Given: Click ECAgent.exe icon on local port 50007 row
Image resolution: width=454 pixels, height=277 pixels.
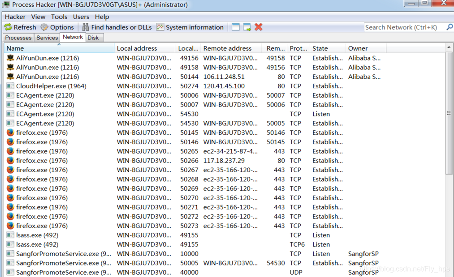Looking at the screenshot, I should [10, 104].
